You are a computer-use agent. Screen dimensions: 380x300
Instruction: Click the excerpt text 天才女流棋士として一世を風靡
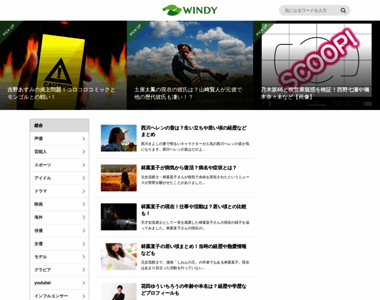tap(195, 225)
